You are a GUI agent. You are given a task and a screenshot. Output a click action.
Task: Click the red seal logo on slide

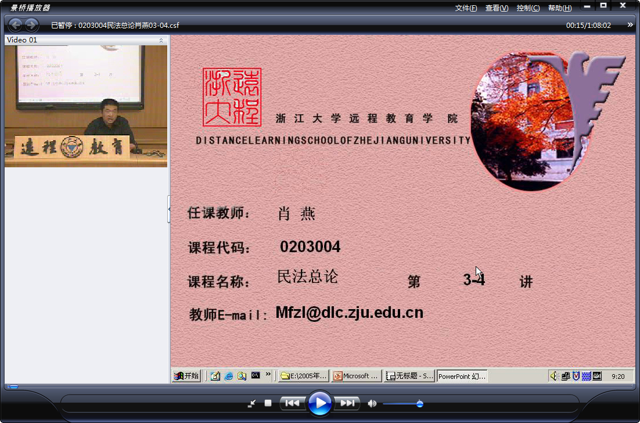point(232,97)
